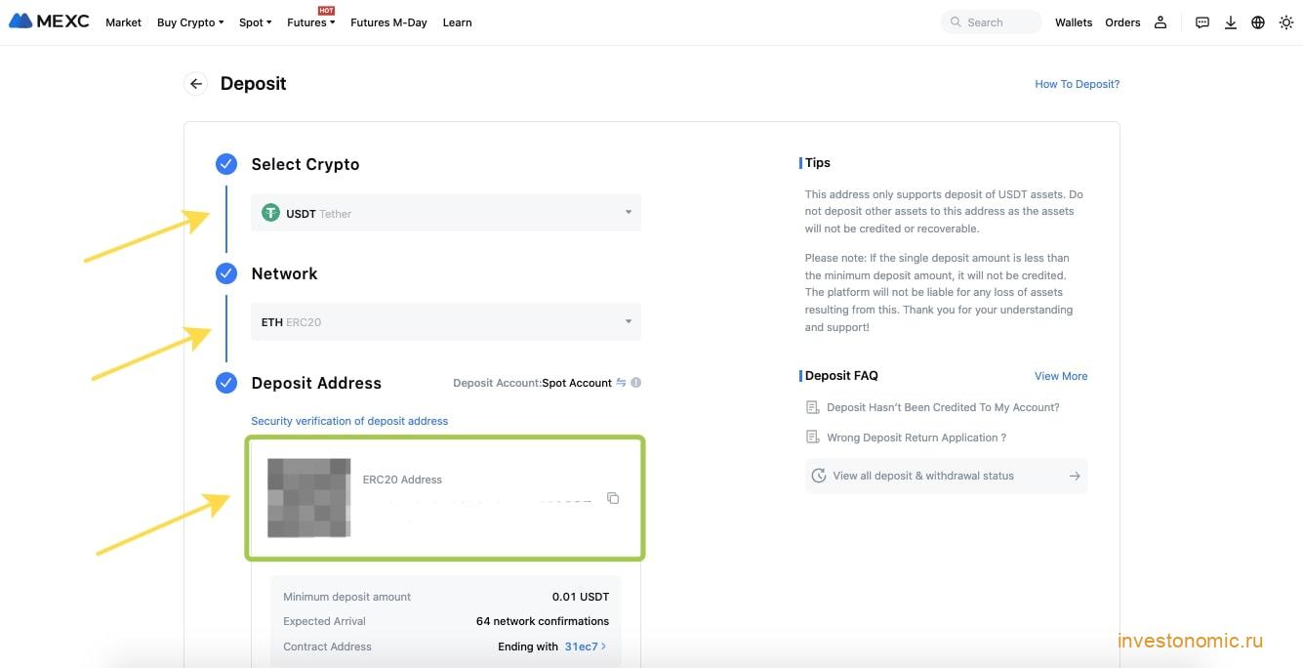The width and height of the screenshot is (1303, 668).
Task: Expand the Buy Crypto menu
Action: 190,22
